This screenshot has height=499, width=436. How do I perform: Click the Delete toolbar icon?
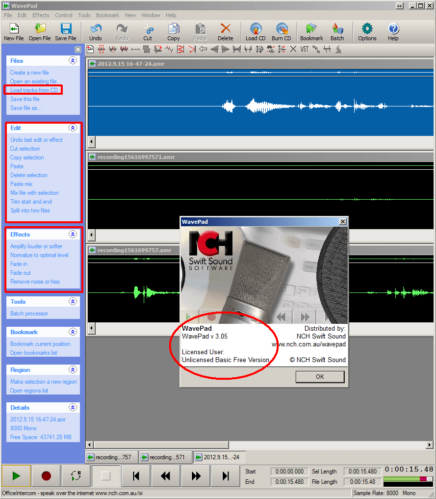226,32
